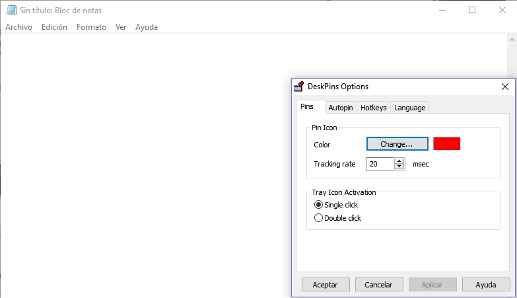Close the Notepad window
The height and width of the screenshot is (298, 517).
point(502,10)
